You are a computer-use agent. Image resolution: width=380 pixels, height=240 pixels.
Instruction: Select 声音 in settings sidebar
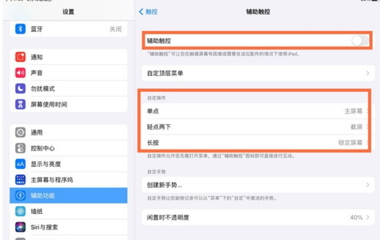tap(68, 73)
